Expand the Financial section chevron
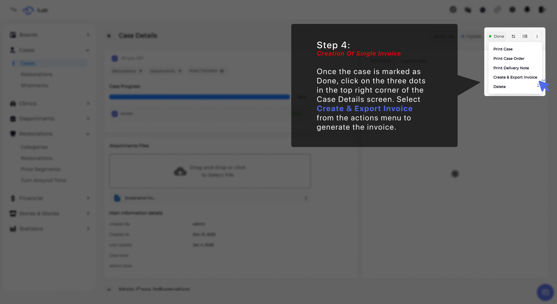557x304 pixels. [88, 198]
